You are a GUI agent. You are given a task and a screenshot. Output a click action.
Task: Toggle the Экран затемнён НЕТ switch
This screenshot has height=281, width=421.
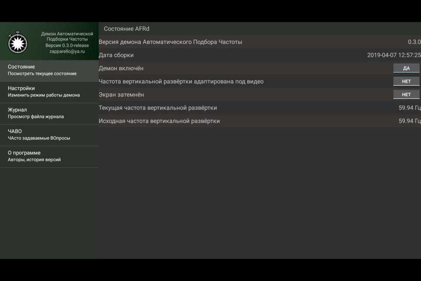pyautogui.click(x=406, y=95)
